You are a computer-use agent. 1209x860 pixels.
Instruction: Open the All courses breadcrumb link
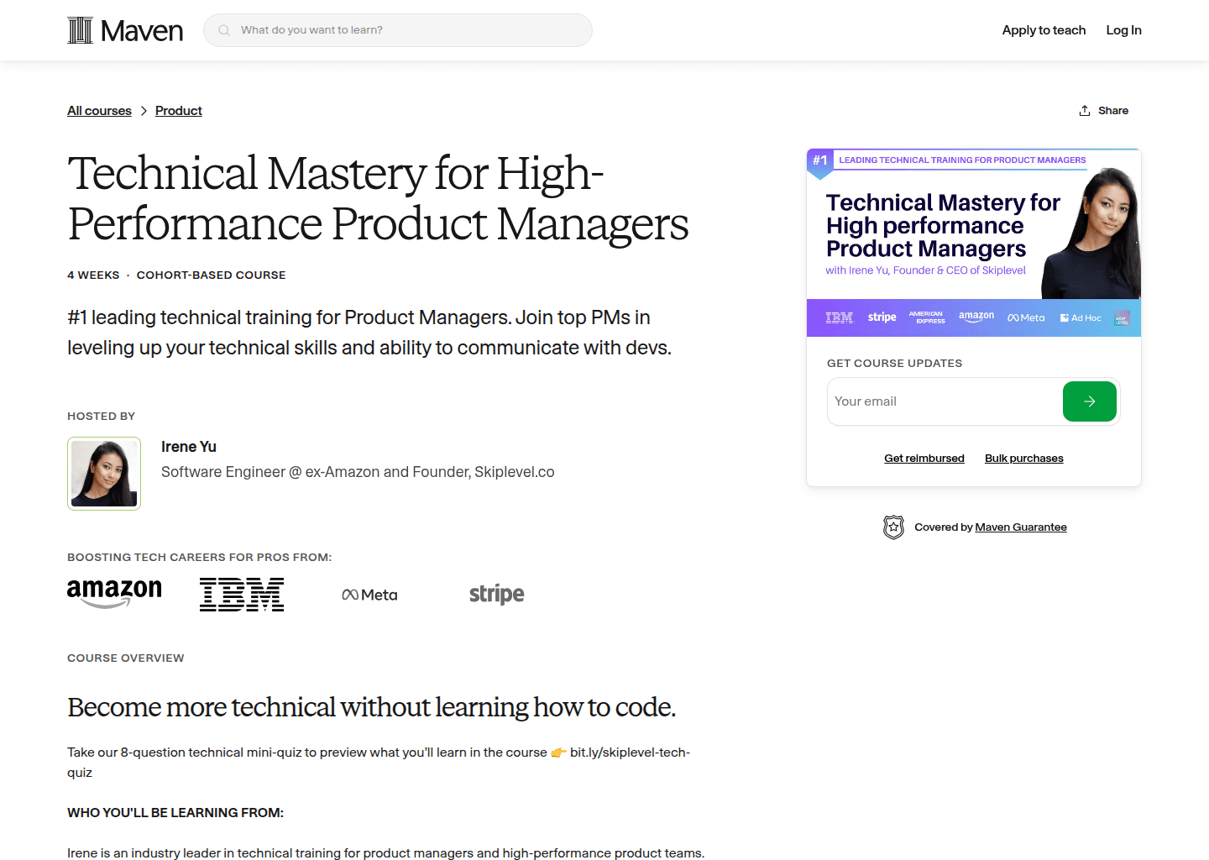tap(99, 110)
